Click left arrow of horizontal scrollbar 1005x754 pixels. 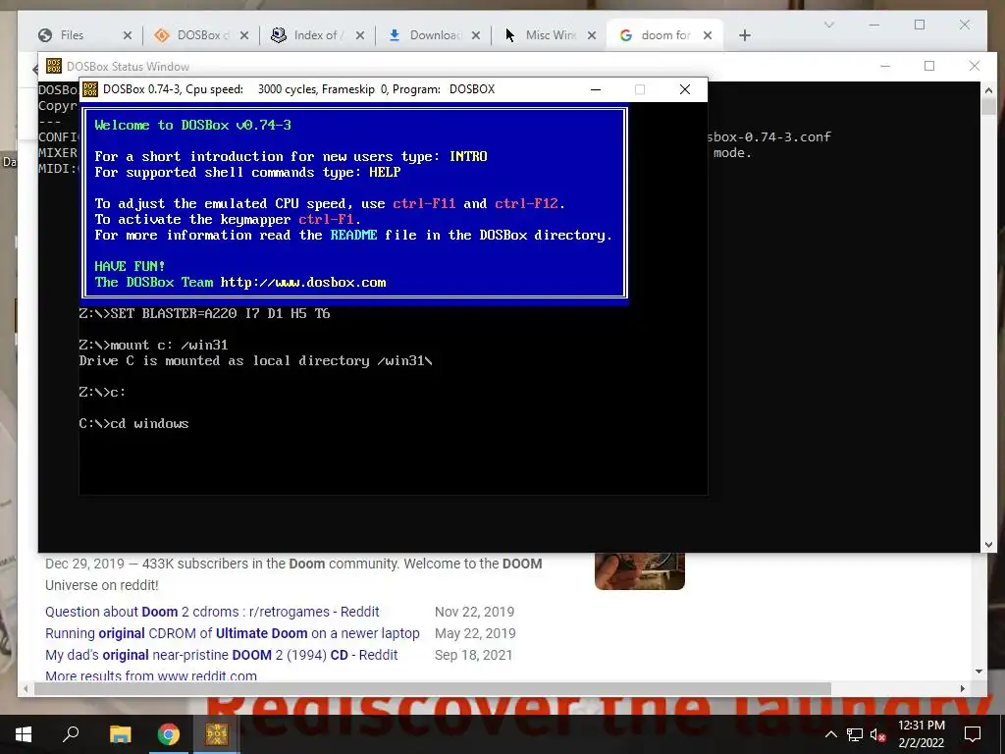coord(26,688)
